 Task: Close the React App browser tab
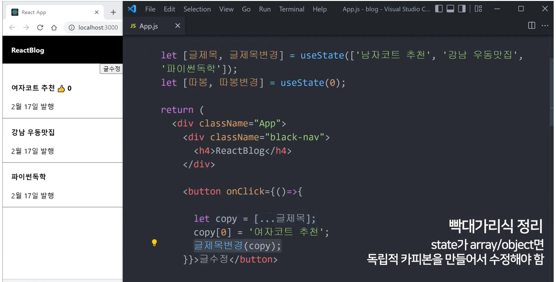pyautogui.click(x=96, y=12)
